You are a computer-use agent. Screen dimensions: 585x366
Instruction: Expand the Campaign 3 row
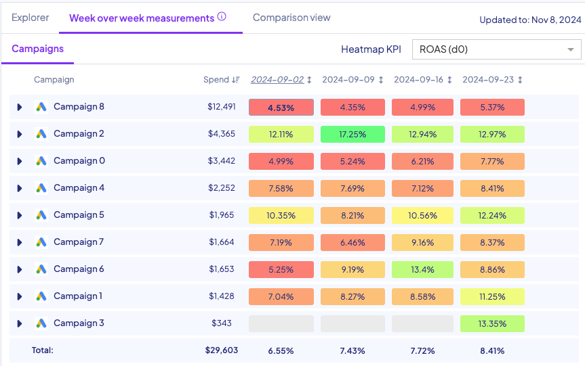point(20,323)
